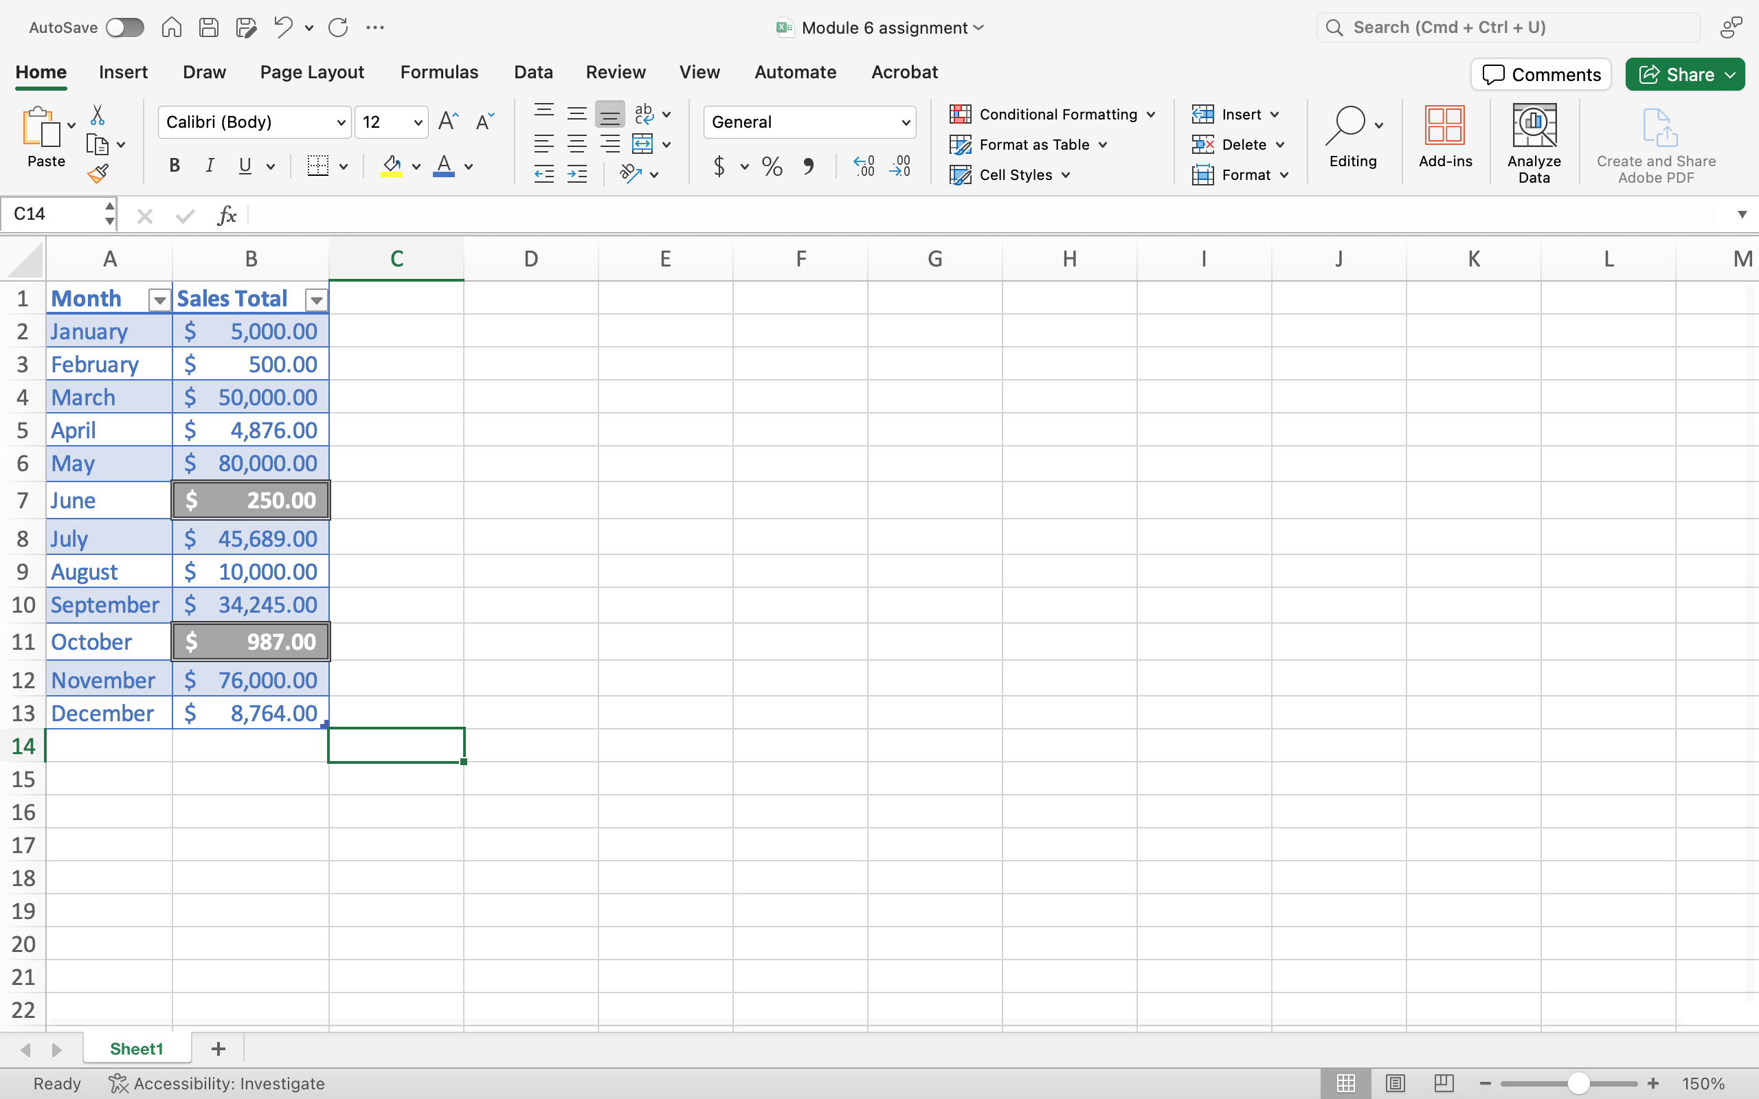Open the font size 12 dropdown

pyautogui.click(x=418, y=122)
